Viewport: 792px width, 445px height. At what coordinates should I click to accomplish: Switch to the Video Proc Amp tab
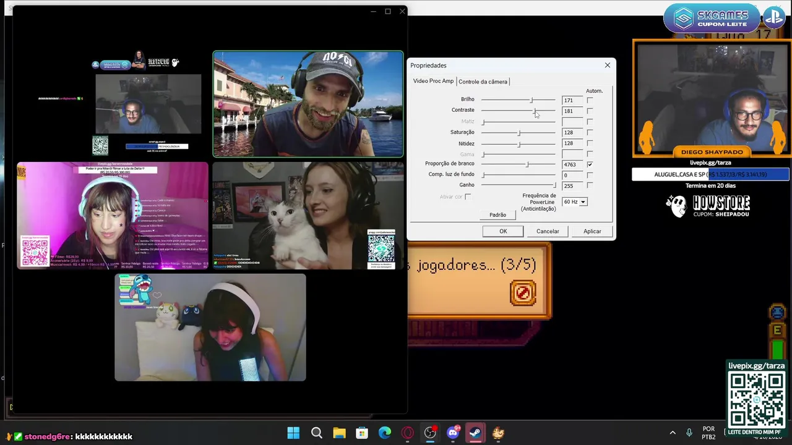coord(433,81)
